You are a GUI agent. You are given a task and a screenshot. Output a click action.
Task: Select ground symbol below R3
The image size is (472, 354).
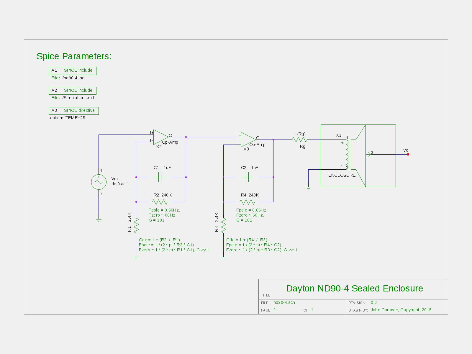(x=223, y=258)
